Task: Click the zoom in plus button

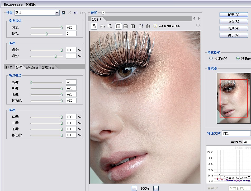Action: (x=156, y=188)
